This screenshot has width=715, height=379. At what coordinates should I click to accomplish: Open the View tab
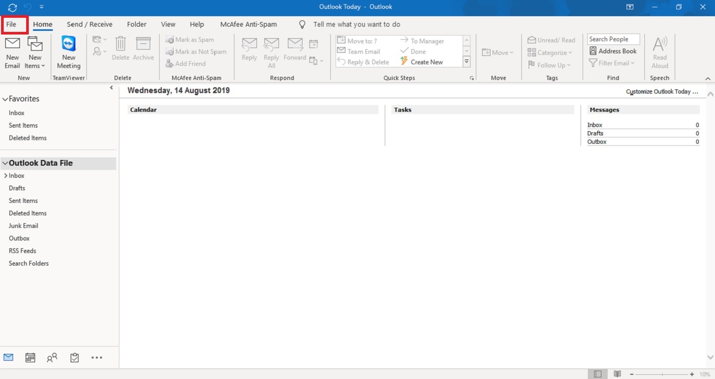168,25
